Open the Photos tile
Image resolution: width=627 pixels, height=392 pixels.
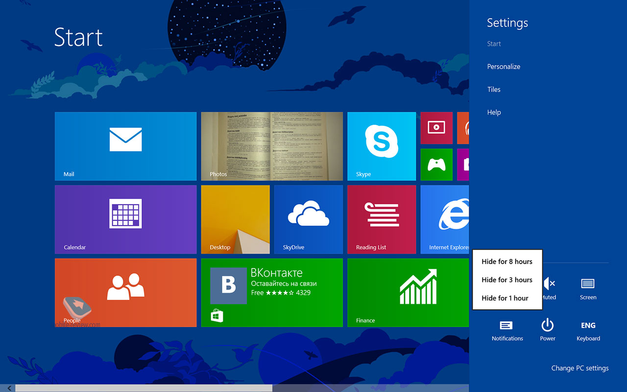(272, 146)
